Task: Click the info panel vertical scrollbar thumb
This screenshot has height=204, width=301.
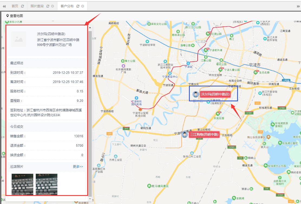Action: point(90,113)
